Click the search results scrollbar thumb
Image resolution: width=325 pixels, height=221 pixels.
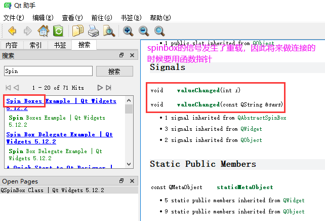click(x=129, y=109)
